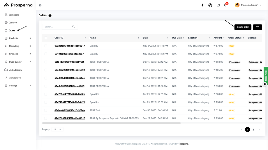The image size is (268, 150).
Task: Tick the select-all checkbox in table header
Action: pyautogui.click(x=45, y=38)
